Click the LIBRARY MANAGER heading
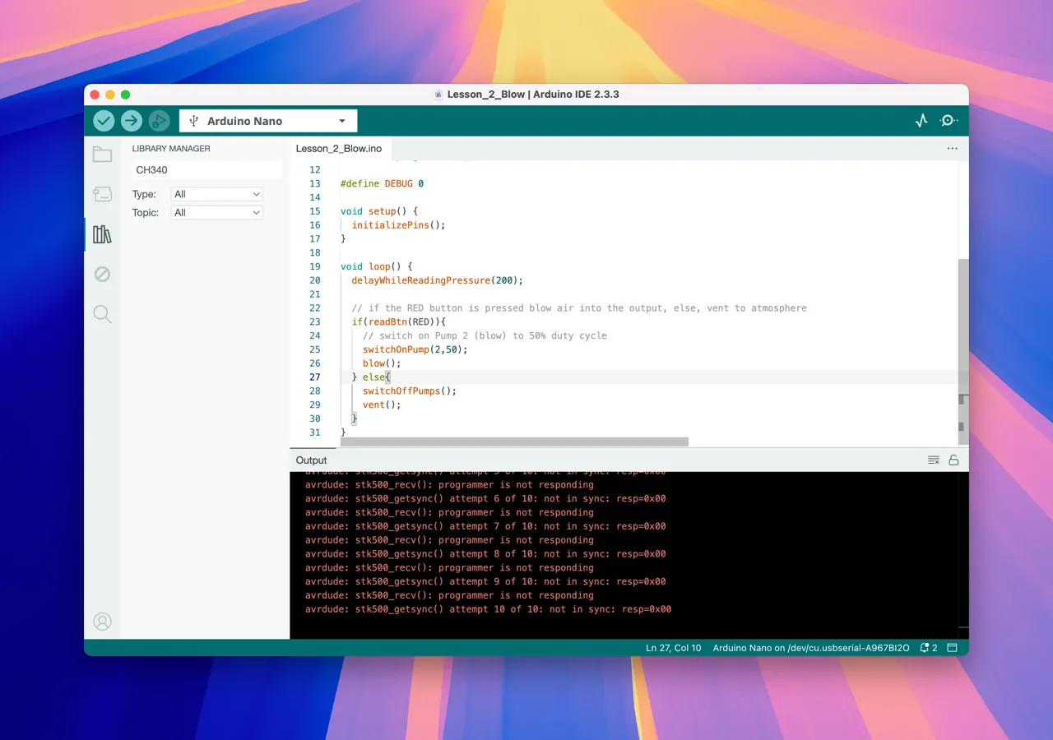The height and width of the screenshot is (740, 1053). 171,149
